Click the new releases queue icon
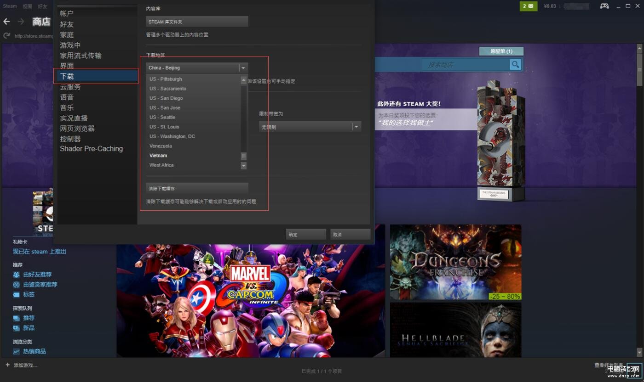 click(x=17, y=328)
